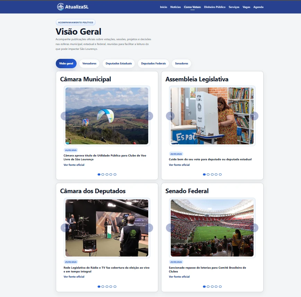Show previous slide in Câmara dos Deputados carousel

point(65,228)
